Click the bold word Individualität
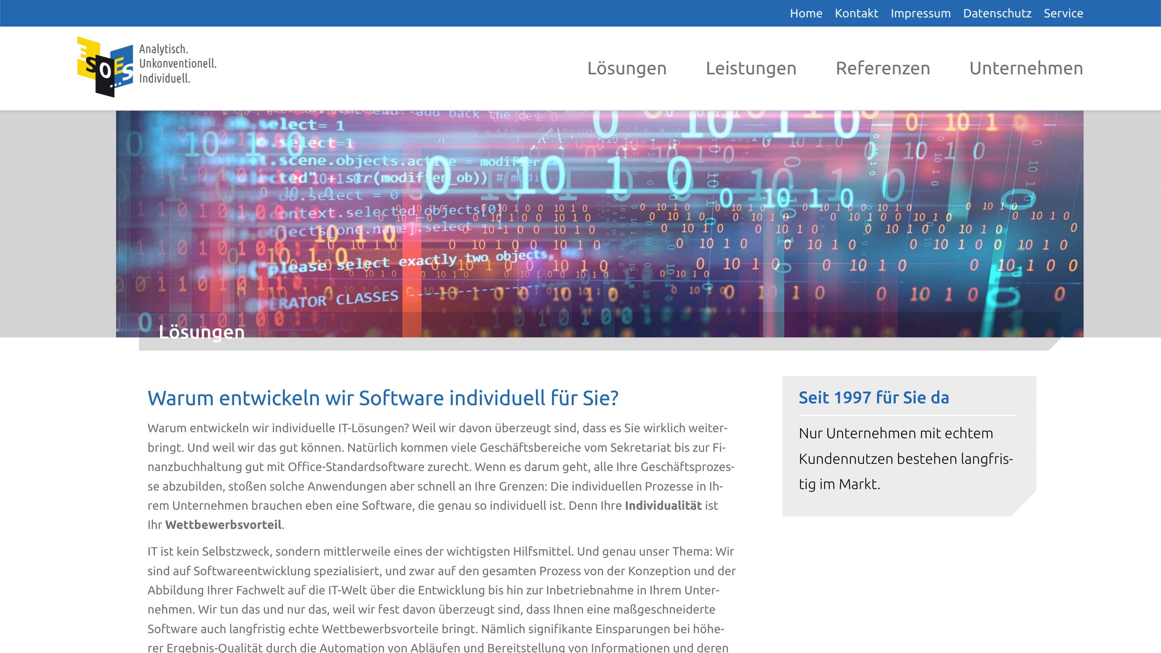 (x=663, y=506)
